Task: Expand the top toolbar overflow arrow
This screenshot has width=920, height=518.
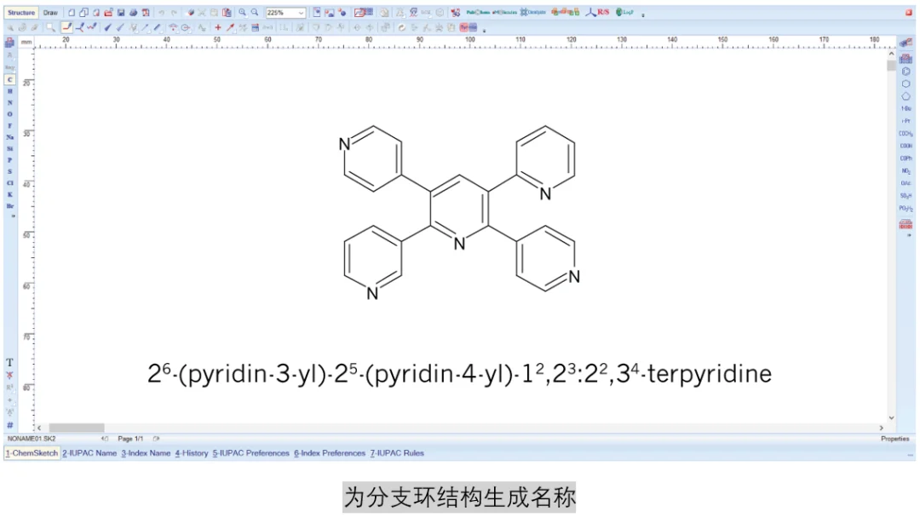Action: (643, 14)
